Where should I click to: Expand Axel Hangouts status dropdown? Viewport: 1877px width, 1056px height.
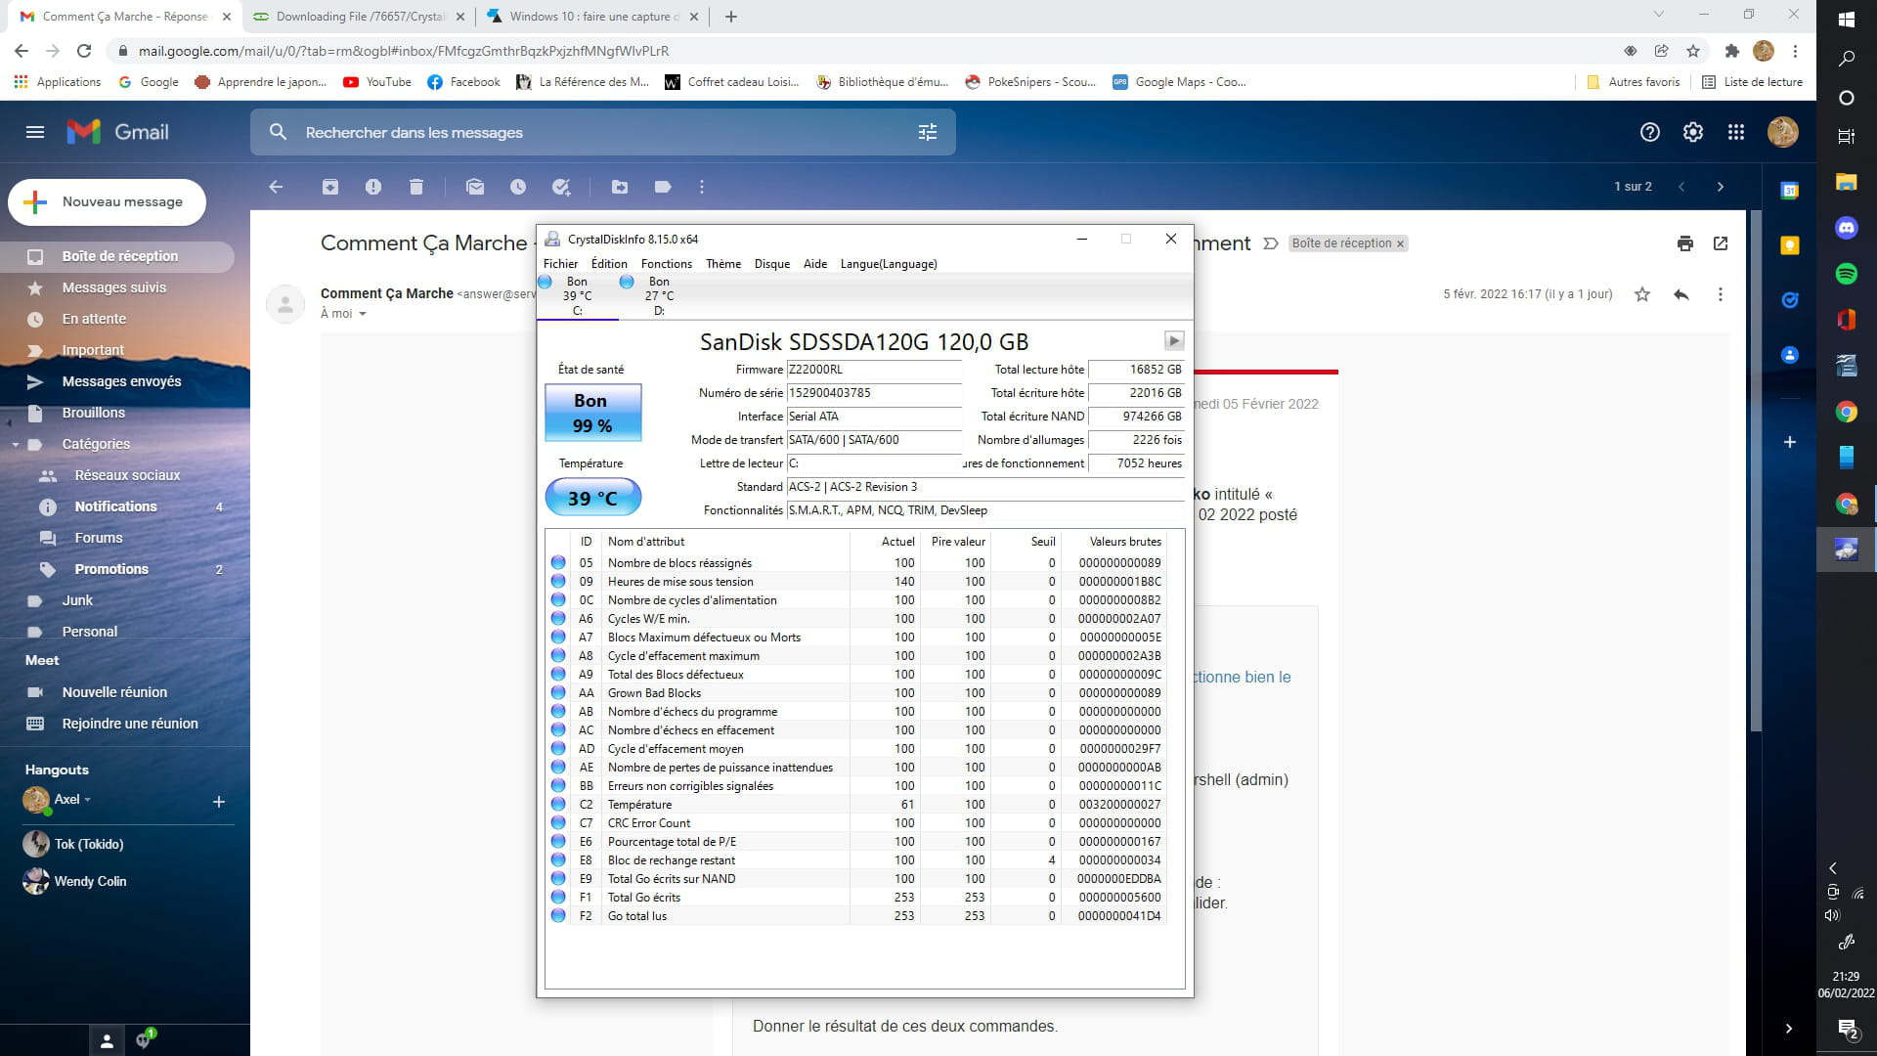(x=87, y=800)
